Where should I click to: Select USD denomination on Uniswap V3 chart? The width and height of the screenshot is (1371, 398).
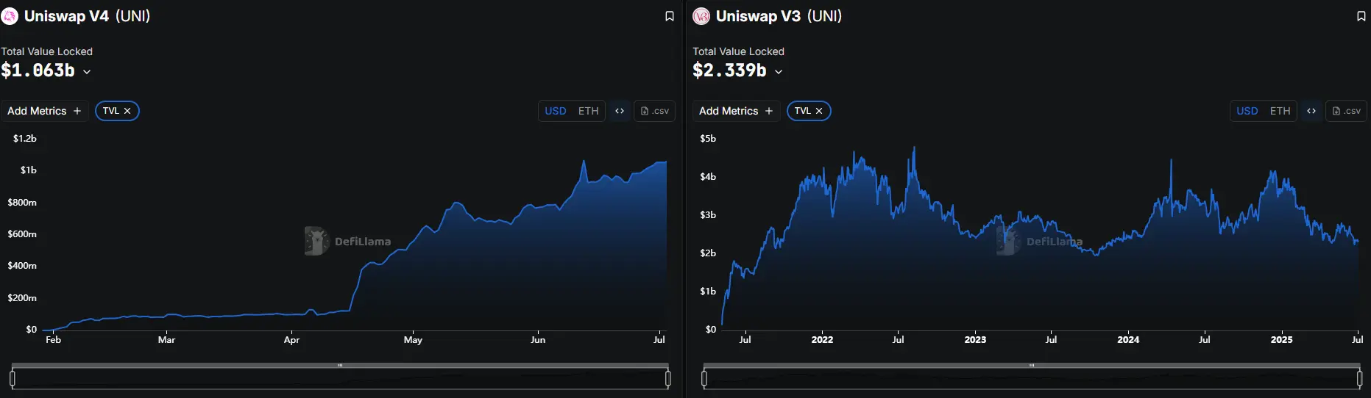pos(1247,111)
